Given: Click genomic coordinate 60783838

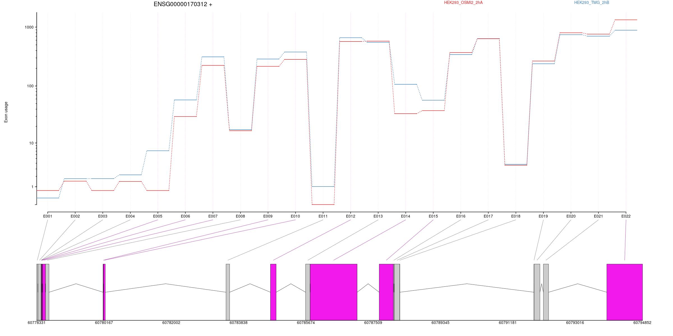Looking at the screenshot, I should (238, 323).
